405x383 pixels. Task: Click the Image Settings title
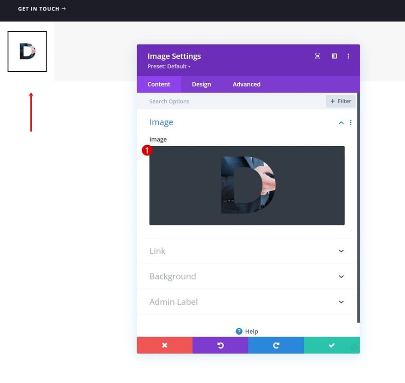click(x=174, y=56)
